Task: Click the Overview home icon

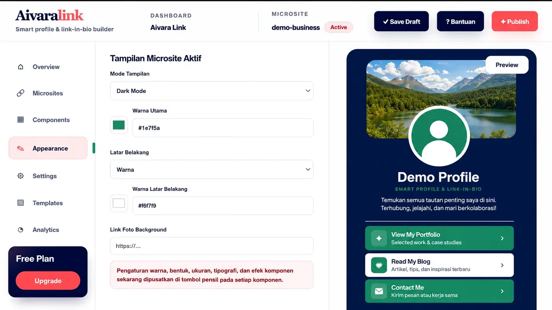Action: tap(21, 67)
